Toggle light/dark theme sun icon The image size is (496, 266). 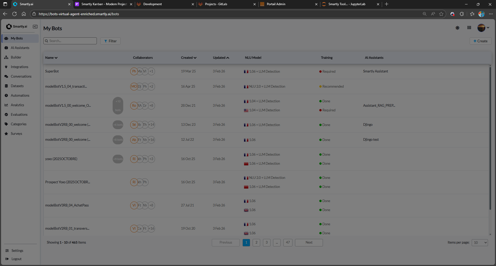(458, 28)
